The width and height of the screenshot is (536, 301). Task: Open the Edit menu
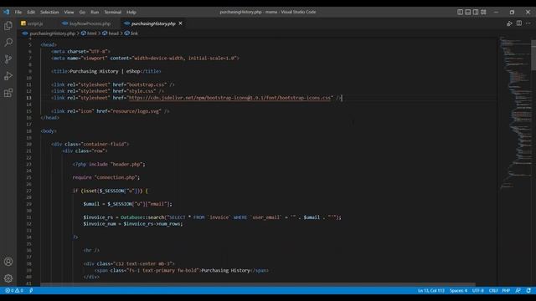[31, 12]
